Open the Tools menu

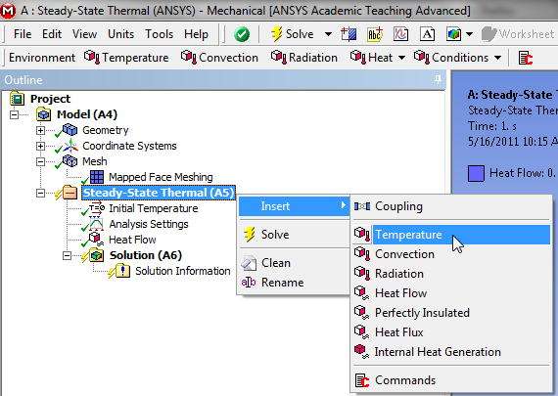coord(159,34)
